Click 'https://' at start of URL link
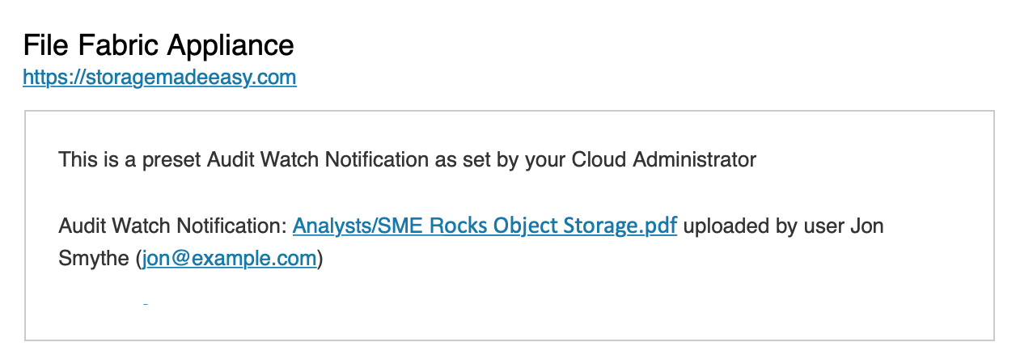1016x359 pixels. (x=49, y=78)
